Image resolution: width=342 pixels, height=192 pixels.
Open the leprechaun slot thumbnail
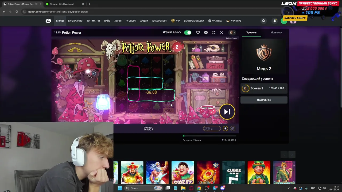point(259,173)
